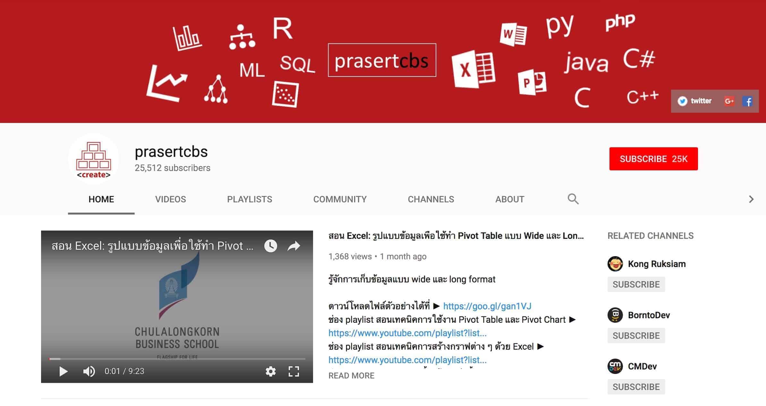Subscribe to BorntoDev channel
The image size is (766, 406).
click(636, 335)
